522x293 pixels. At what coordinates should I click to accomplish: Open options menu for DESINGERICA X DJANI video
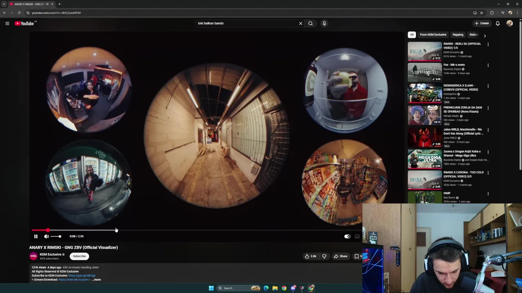point(488,86)
